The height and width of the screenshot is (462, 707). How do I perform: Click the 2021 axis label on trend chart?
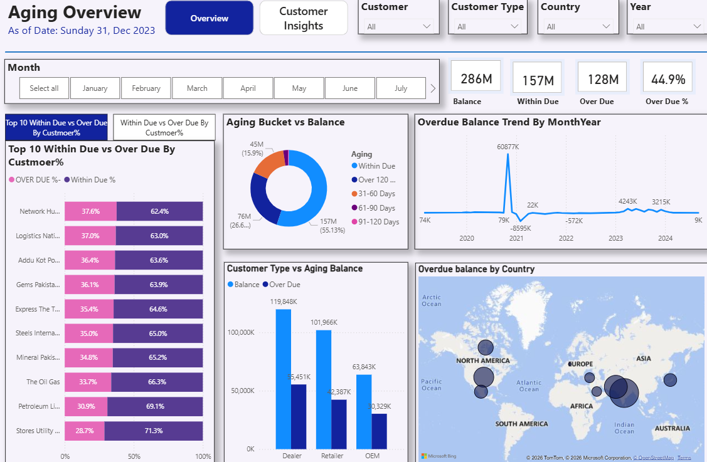[x=516, y=238]
